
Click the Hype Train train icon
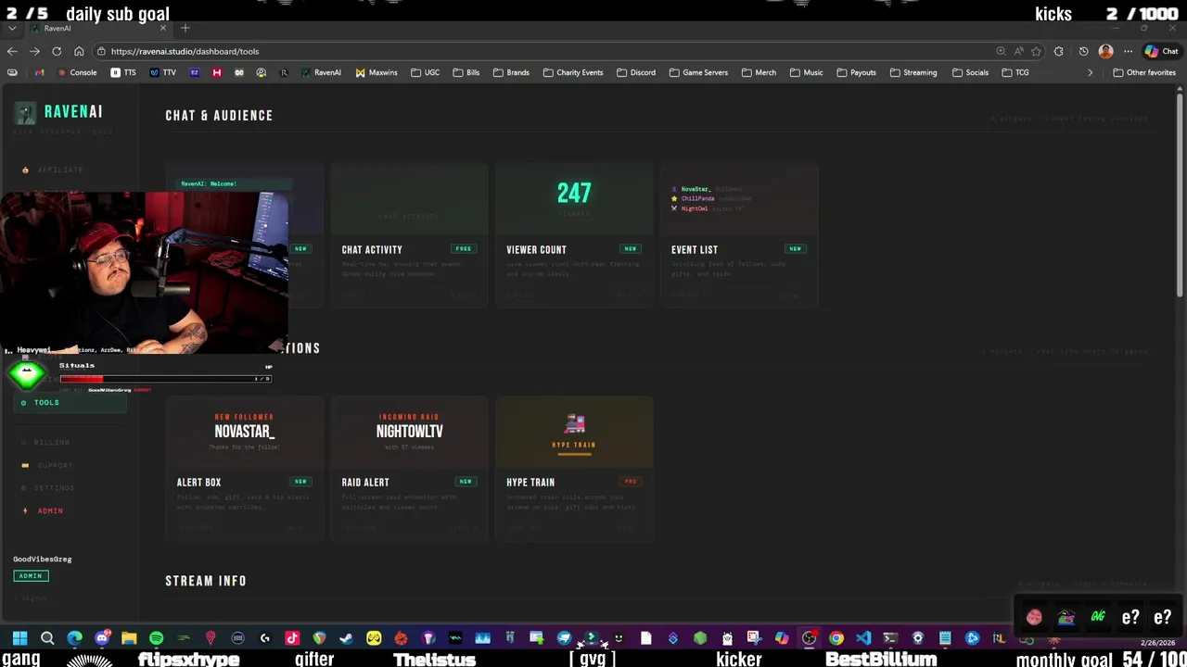(574, 424)
